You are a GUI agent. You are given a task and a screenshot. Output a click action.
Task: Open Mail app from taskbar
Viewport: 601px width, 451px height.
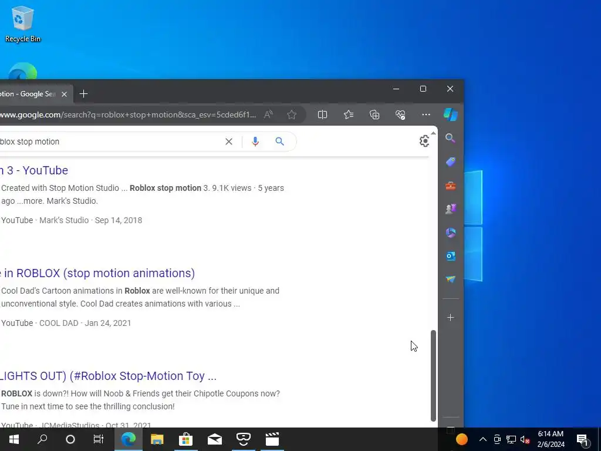pos(215,439)
